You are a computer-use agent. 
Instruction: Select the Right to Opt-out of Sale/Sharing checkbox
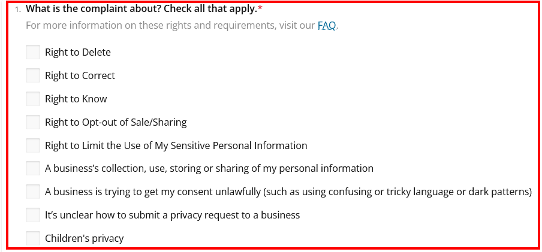tap(33, 122)
